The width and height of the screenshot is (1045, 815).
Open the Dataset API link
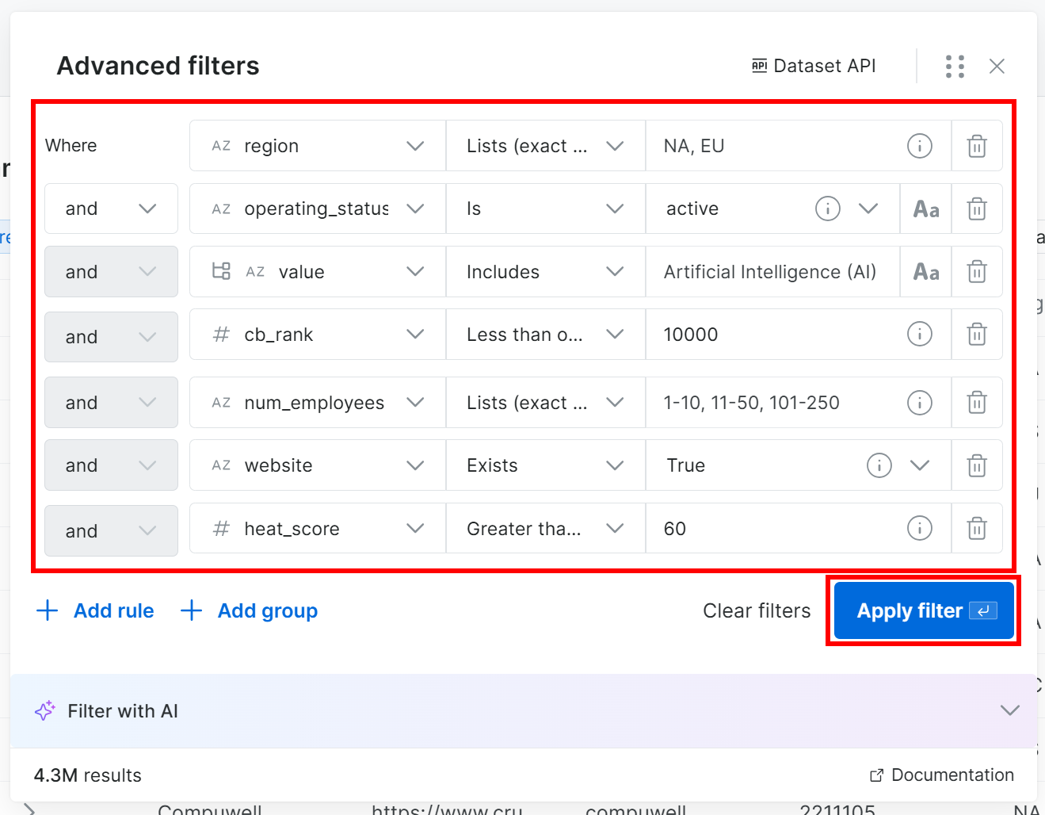[814, 66]
